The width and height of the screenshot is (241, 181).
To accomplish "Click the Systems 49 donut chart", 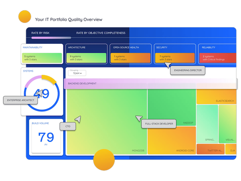I will click(41, 93).
